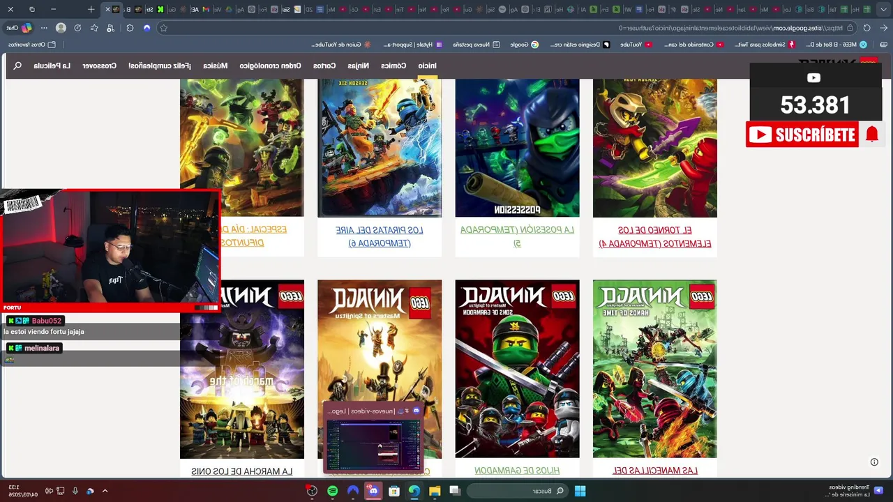Screen dimensions: 893x502
Task: Open the La Película navigation item
Action: click(52, 66)
